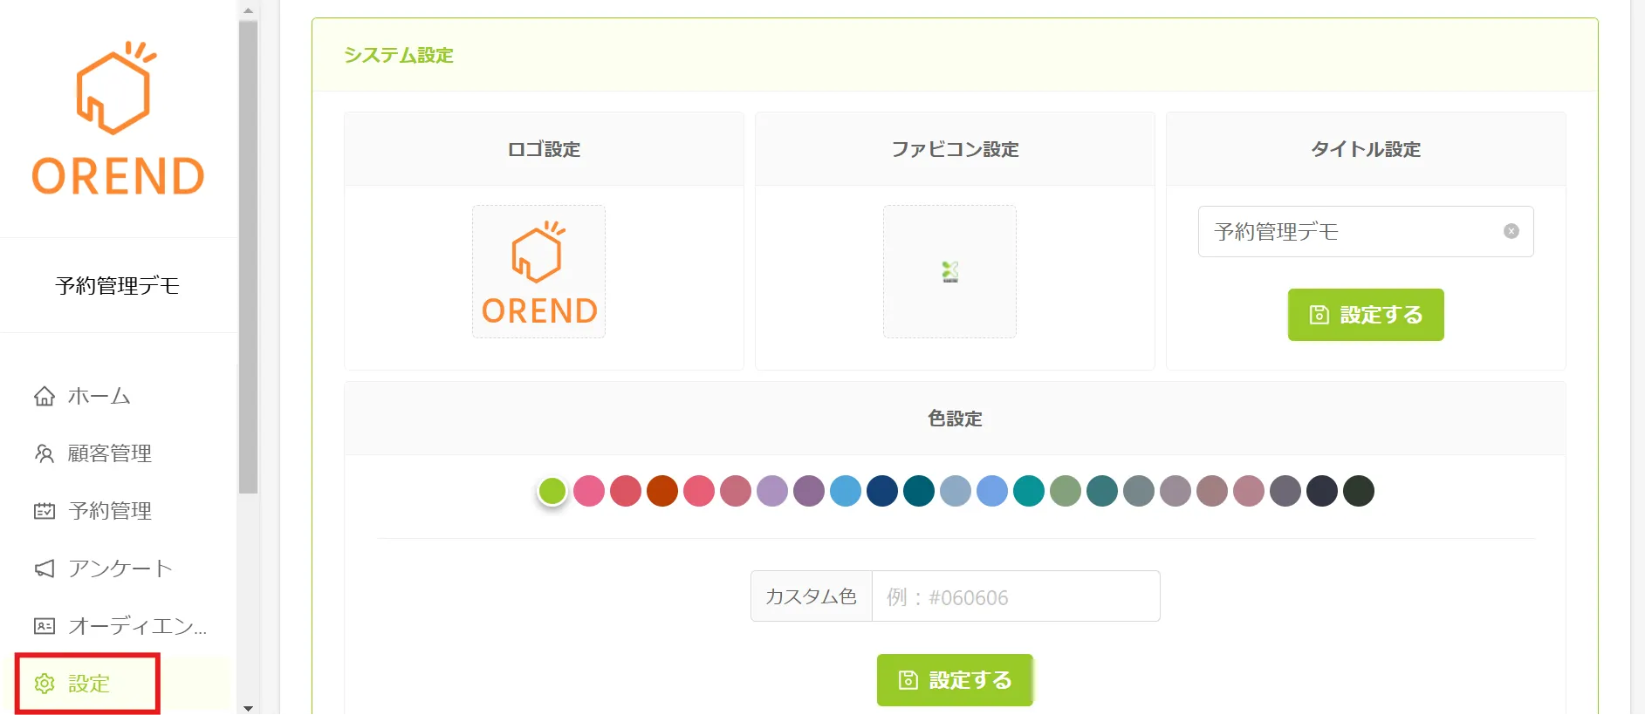Clear the title field with x icon

[x=1511, y=231]
